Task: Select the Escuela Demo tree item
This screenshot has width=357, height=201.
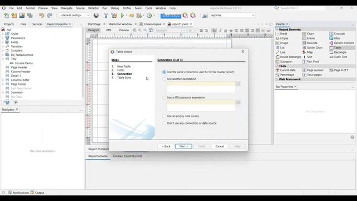Action: 24,63
